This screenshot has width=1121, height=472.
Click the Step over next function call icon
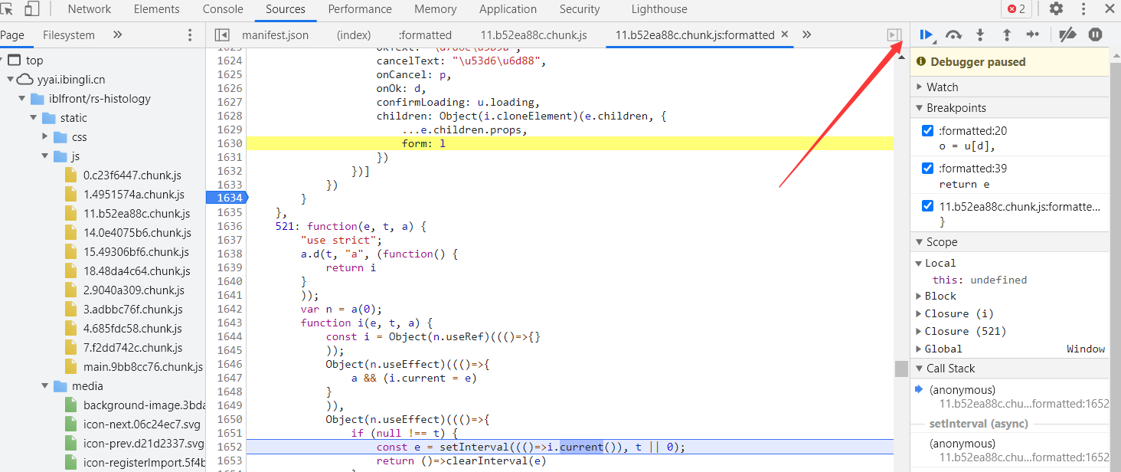click(953, 34)
